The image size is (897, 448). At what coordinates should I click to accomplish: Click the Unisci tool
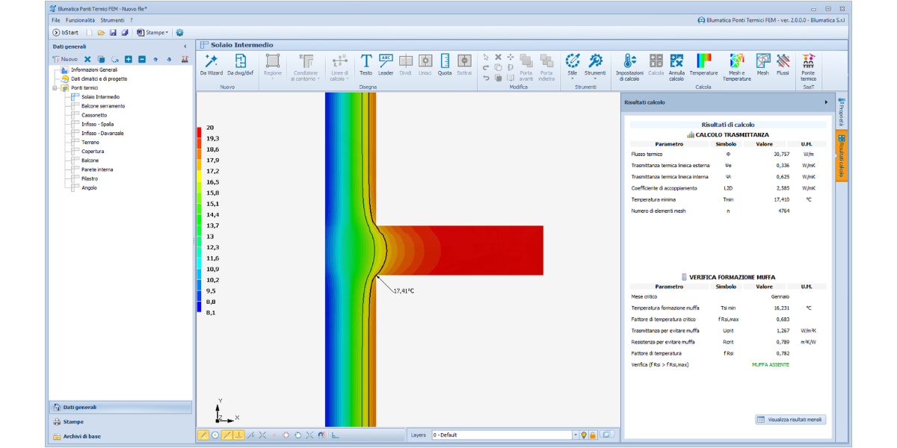tap(425, 65)
